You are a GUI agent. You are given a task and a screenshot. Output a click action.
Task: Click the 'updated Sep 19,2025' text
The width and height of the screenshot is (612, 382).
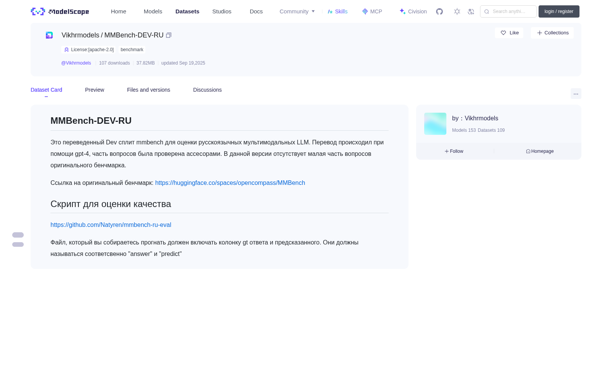point(183,63)
